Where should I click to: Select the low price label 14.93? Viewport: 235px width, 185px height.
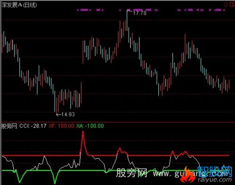click(68, 114)
